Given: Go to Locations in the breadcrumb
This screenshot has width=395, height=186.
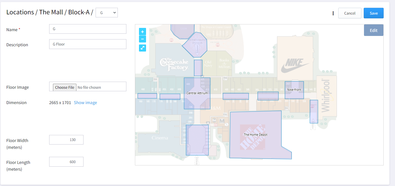Looking at the screenshot, I should coord(20,12).
